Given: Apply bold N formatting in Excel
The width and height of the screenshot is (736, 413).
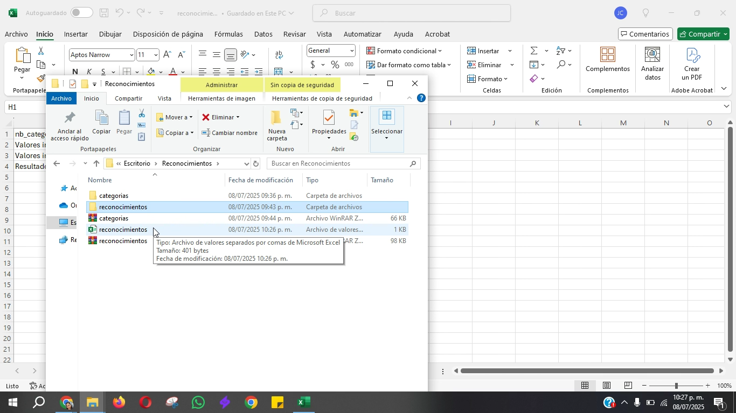Looking at the screenshot, I should pyautogui.click(x=75, y=72).
